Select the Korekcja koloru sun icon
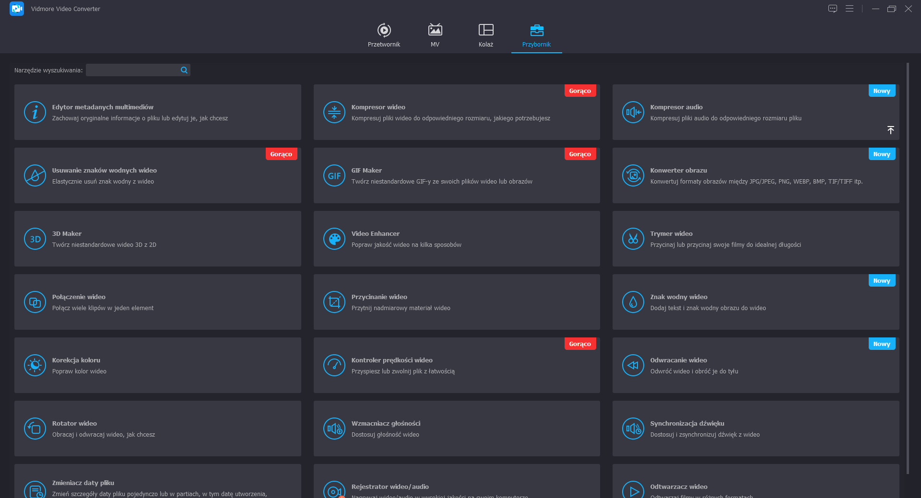 (x=35, y=365)
